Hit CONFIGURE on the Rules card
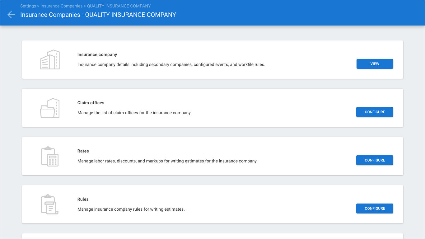 click(x=375, y=209)
